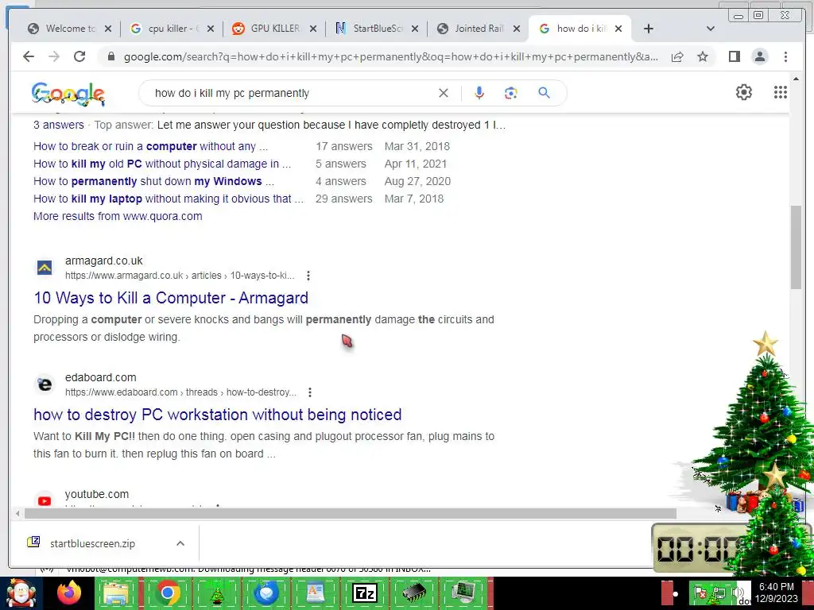Open the Google apps grid
Screen dimensions: 814x610
(x=781, y=92)
